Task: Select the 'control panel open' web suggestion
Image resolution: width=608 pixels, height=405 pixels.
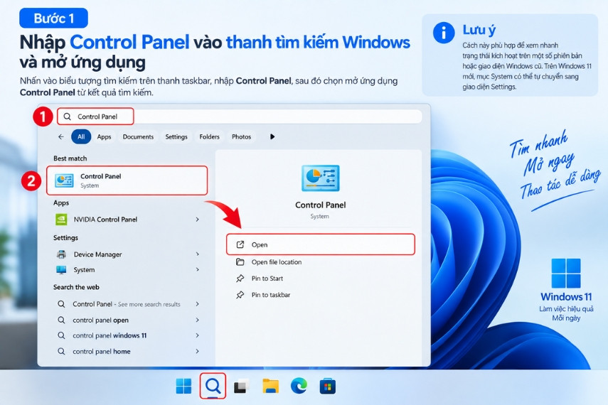Action: click(100, 320)
